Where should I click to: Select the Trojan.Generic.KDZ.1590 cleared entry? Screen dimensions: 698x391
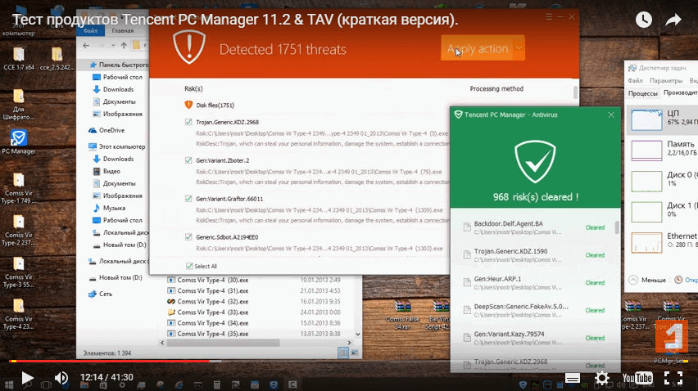[533, 255]
